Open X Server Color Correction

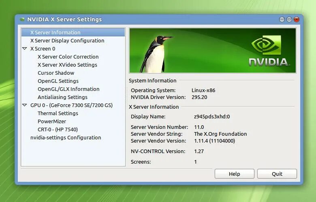[68, 57]
